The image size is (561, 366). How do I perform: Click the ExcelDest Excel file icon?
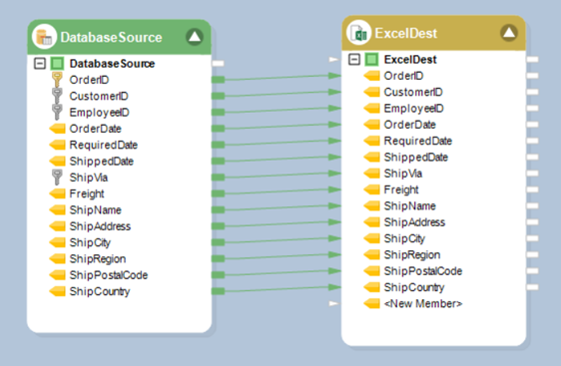pos(358,33)
